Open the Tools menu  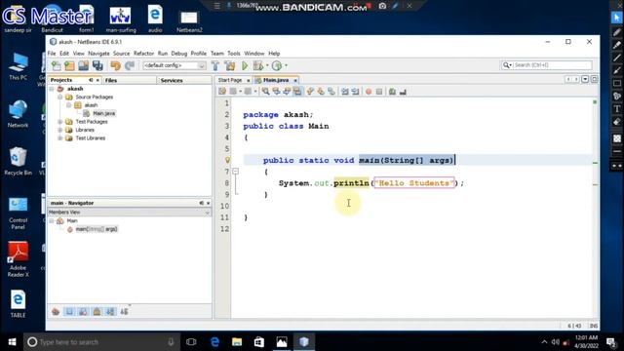pos(234,54)
